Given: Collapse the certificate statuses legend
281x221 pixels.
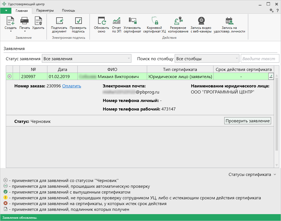Looking at the screenshot, I should pos(274,175).
